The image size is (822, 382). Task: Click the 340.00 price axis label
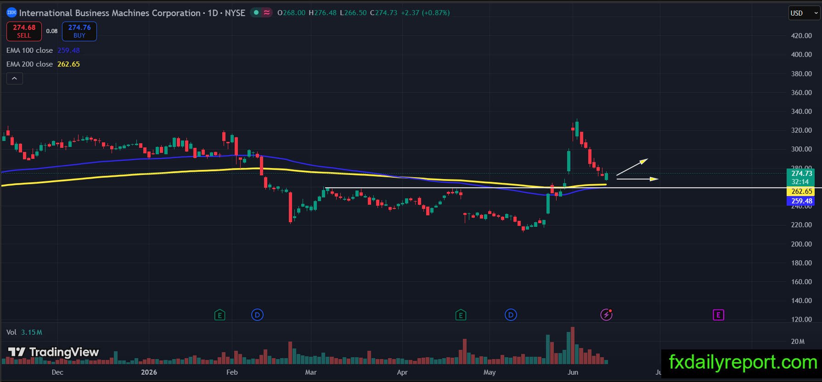[x=801, y=112]
